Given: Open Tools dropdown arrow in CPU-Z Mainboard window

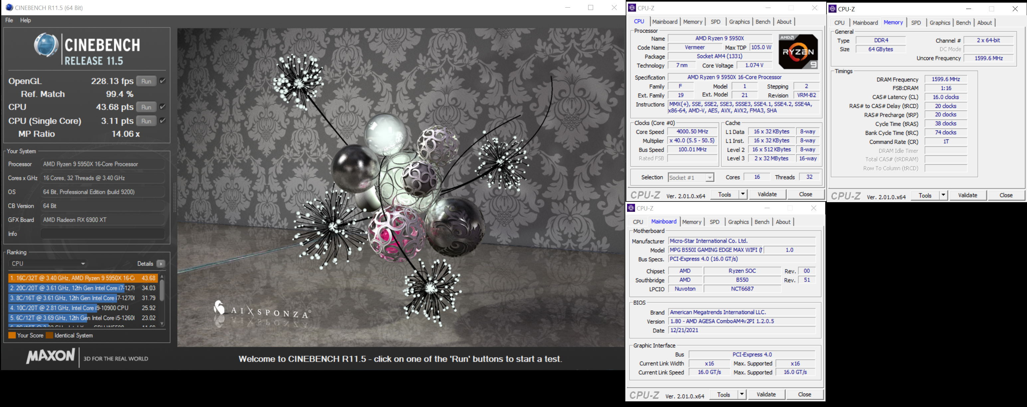Looking at the screenshot, I should pyautogui.click(x=741, y=394).
